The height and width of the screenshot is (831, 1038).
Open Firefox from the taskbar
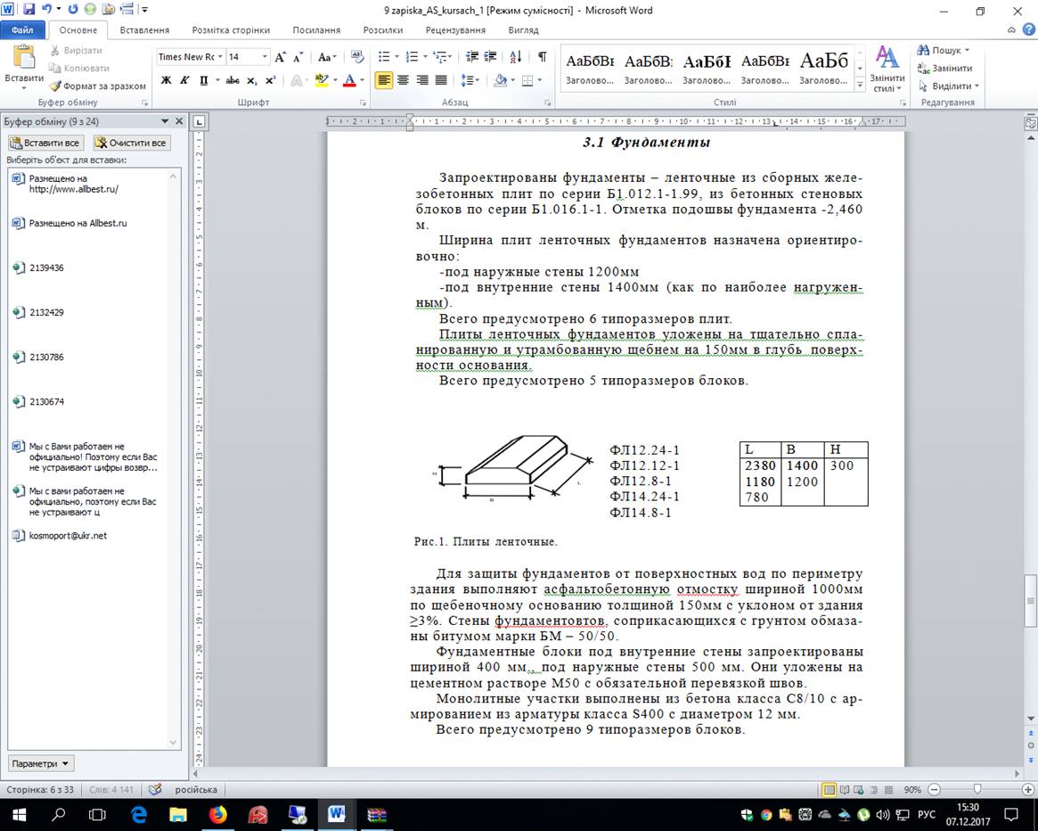(218, 814)
